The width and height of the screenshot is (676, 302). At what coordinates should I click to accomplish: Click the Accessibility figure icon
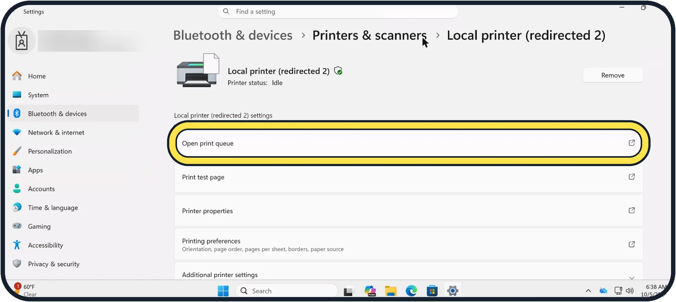(x=17, y=245)
